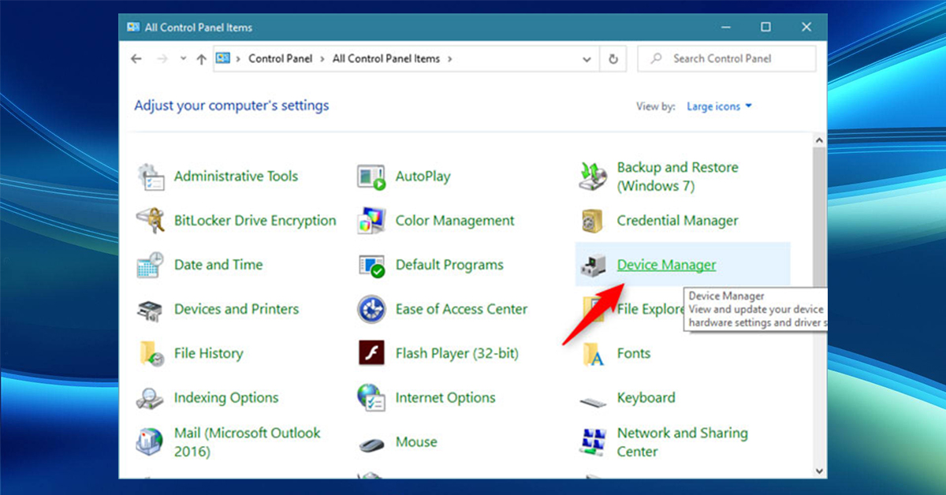Open Flash Player (32-bit) settings
This screenshot has height=495, width=946.
[456, 353]
